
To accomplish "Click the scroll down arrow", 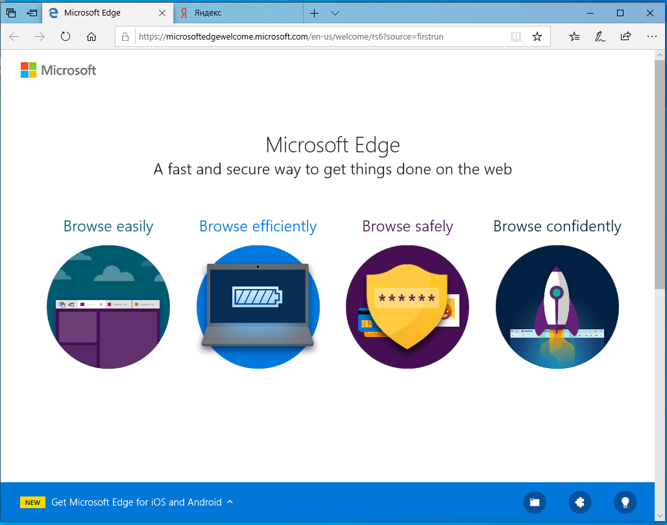I will click(660, 516).
